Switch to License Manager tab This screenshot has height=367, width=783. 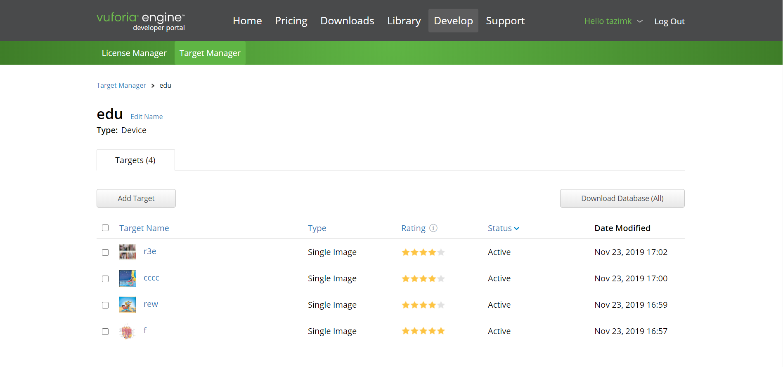134,53
